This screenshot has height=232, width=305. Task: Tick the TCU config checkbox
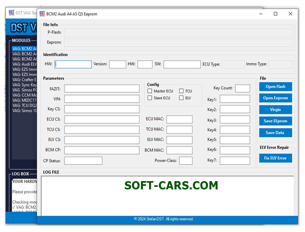181,91
